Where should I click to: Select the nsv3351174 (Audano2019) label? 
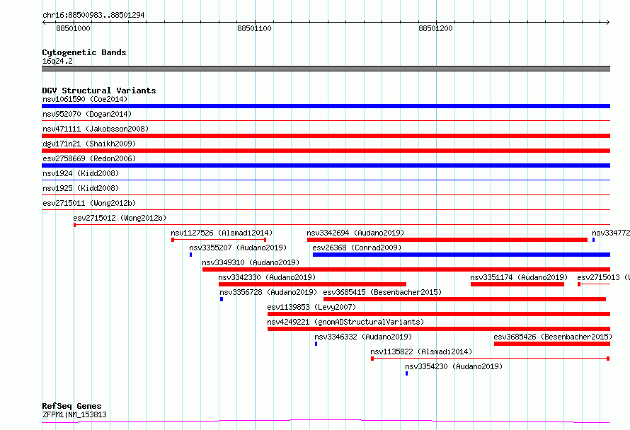519,277
